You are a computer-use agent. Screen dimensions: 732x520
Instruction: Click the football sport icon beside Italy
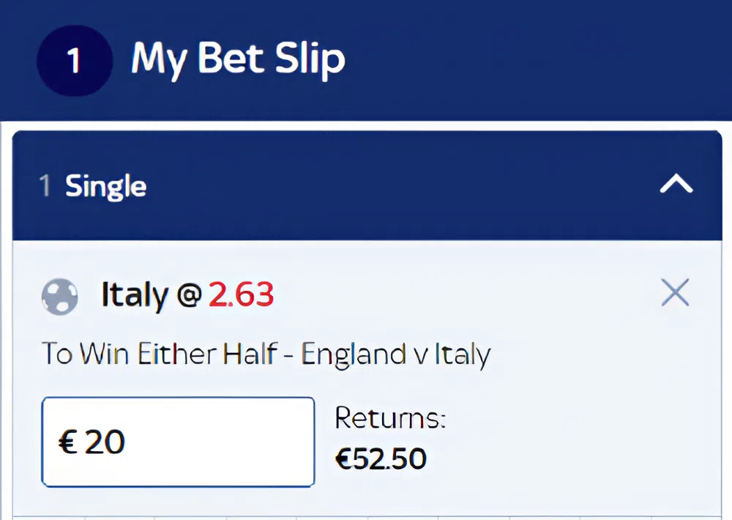point(59,295)
